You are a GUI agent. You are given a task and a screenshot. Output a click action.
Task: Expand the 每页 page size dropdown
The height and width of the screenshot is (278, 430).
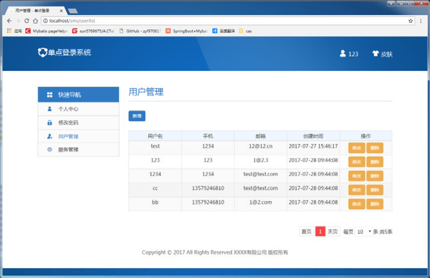pyautogui.click(x=364, y=231)
